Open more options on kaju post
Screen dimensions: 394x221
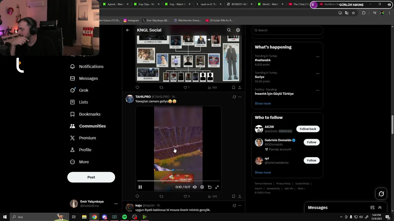tap(240, 205)
